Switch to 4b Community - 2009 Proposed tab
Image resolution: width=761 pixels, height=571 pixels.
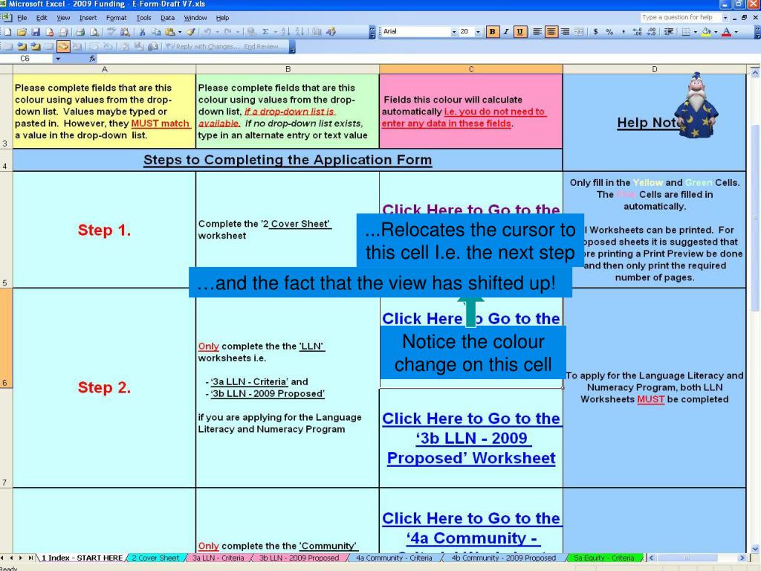[x=504, y=558]
